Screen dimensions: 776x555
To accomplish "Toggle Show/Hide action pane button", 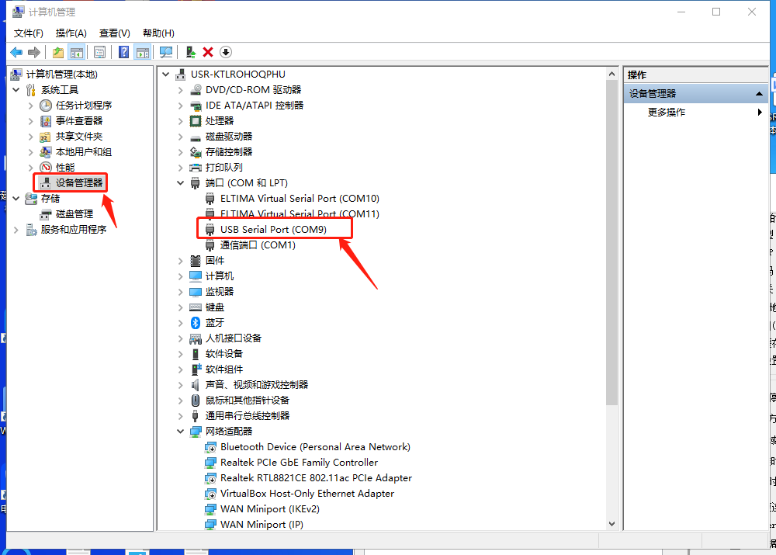I will coord(142,52).
